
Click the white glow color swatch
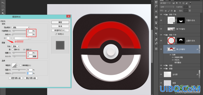pyautogui.click(x=8, y=38)
